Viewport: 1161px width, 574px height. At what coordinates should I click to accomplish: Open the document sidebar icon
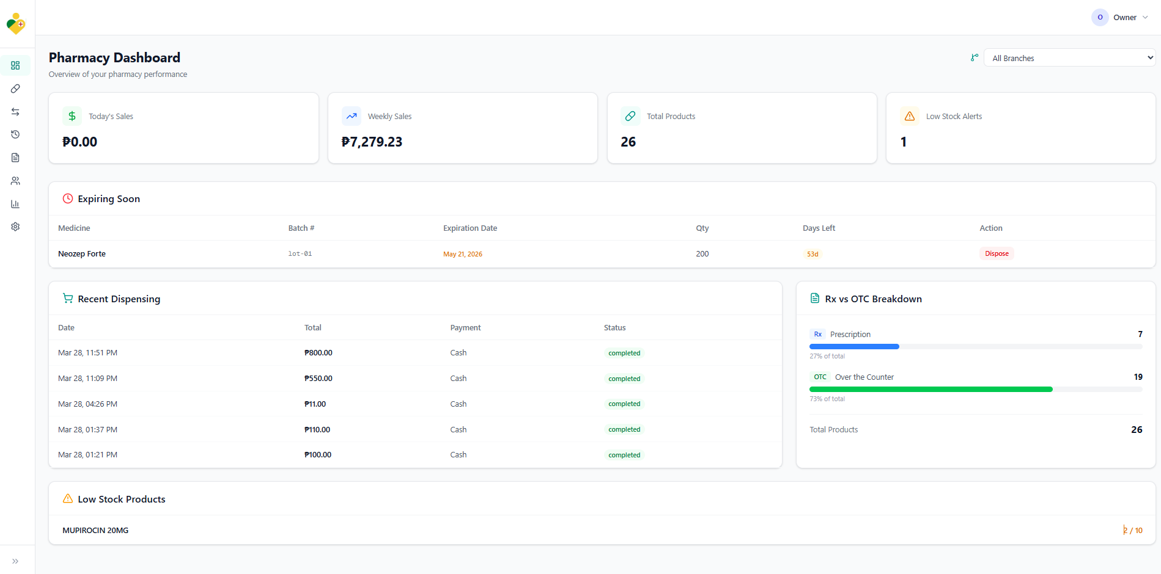[x=15, y=158]
